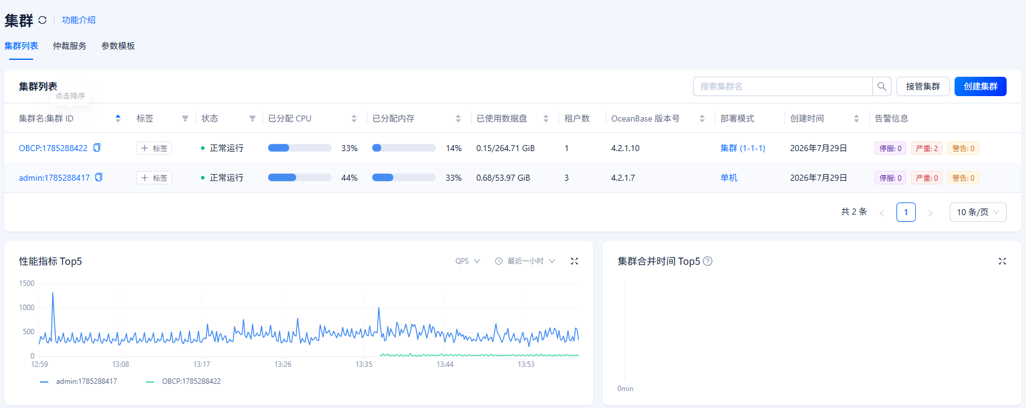This screenshot has width=1026, height=408.
Task: Sort by 集群名:集群 ID column
Action: (118, 118)
